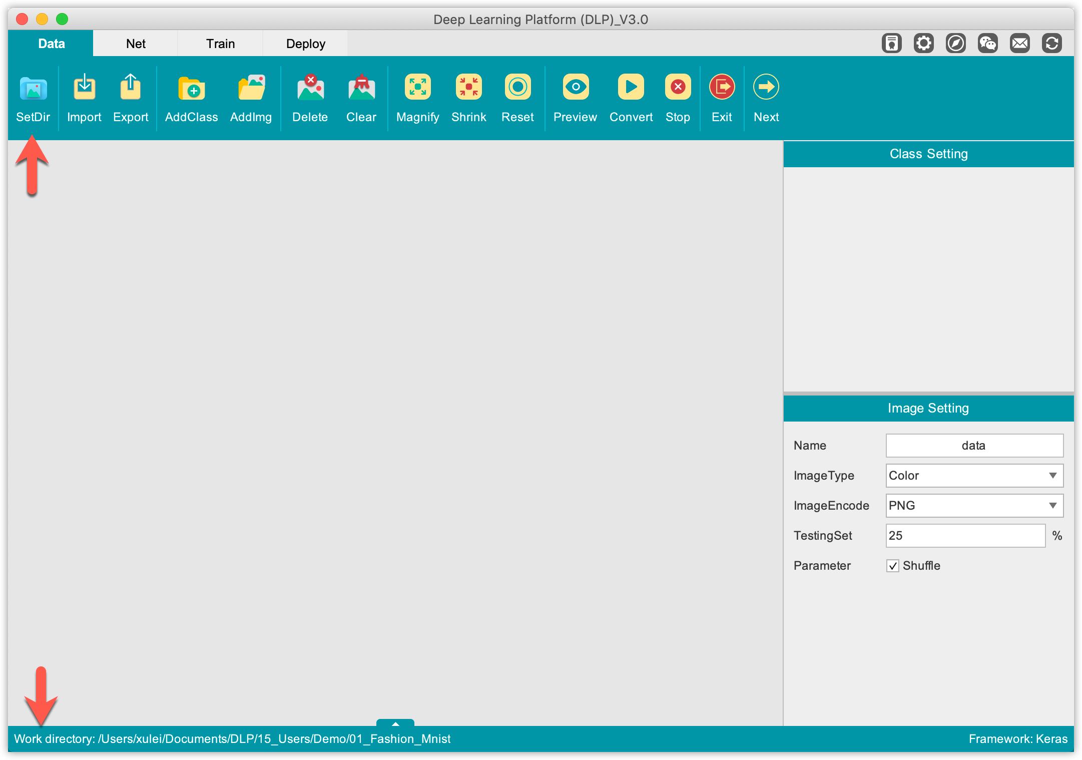Switch to the Train tab
Screen dimensions: 1082x760
coord(220,44)
